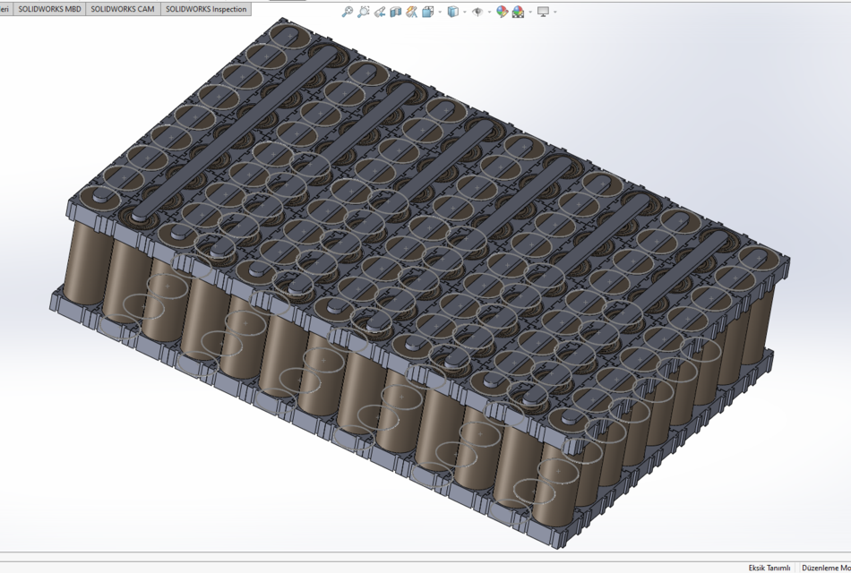The height and width of the screenshot is (573, 851).
Task: Open the Apply Scene dropdown arrow
Action: click(x=530, y=12)
